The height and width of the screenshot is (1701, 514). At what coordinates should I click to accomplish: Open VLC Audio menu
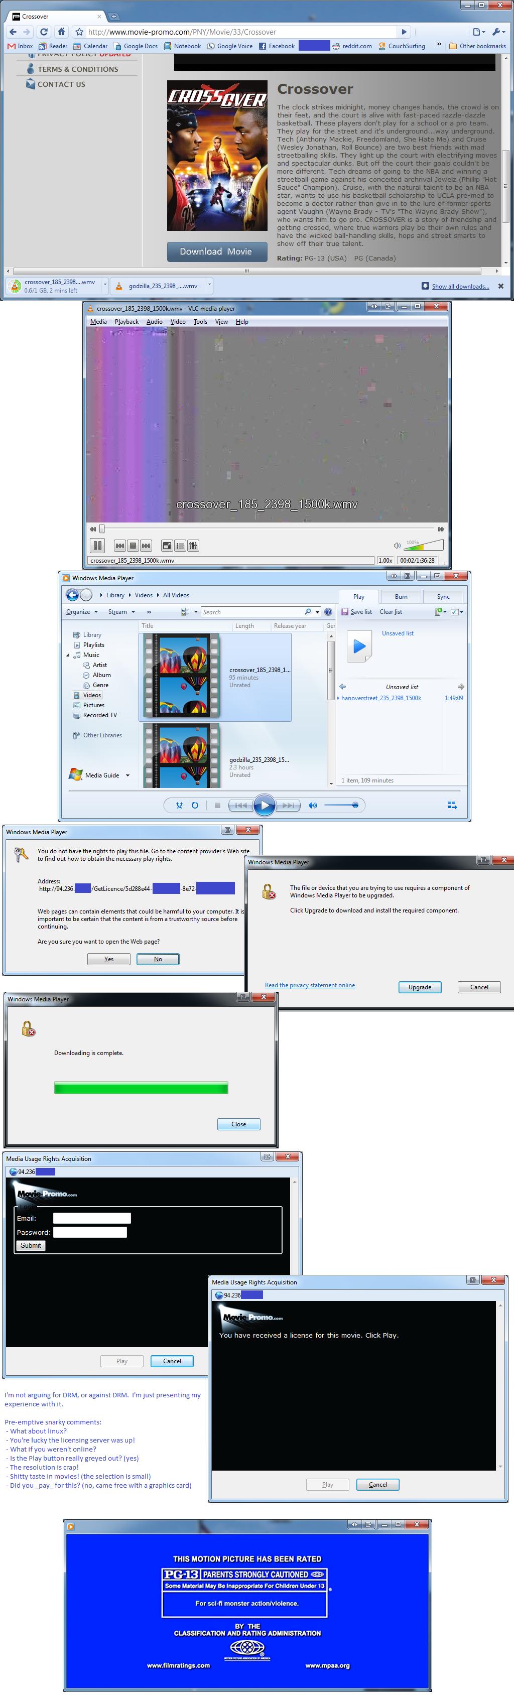click(154, 322)
